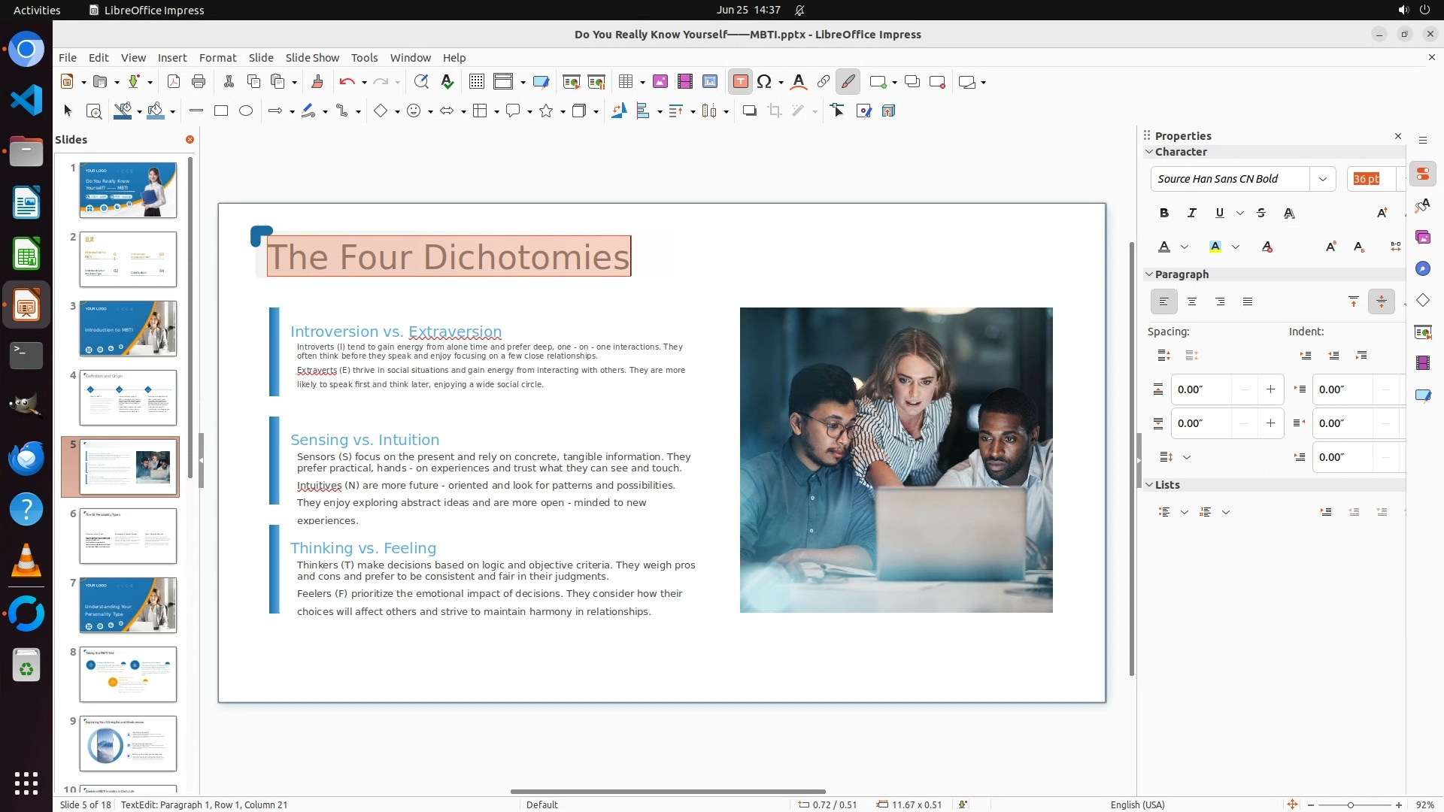Screen dimensions: 1444x812
Task: Toggle Bold in Character panel
Action: coord(1163,214)
